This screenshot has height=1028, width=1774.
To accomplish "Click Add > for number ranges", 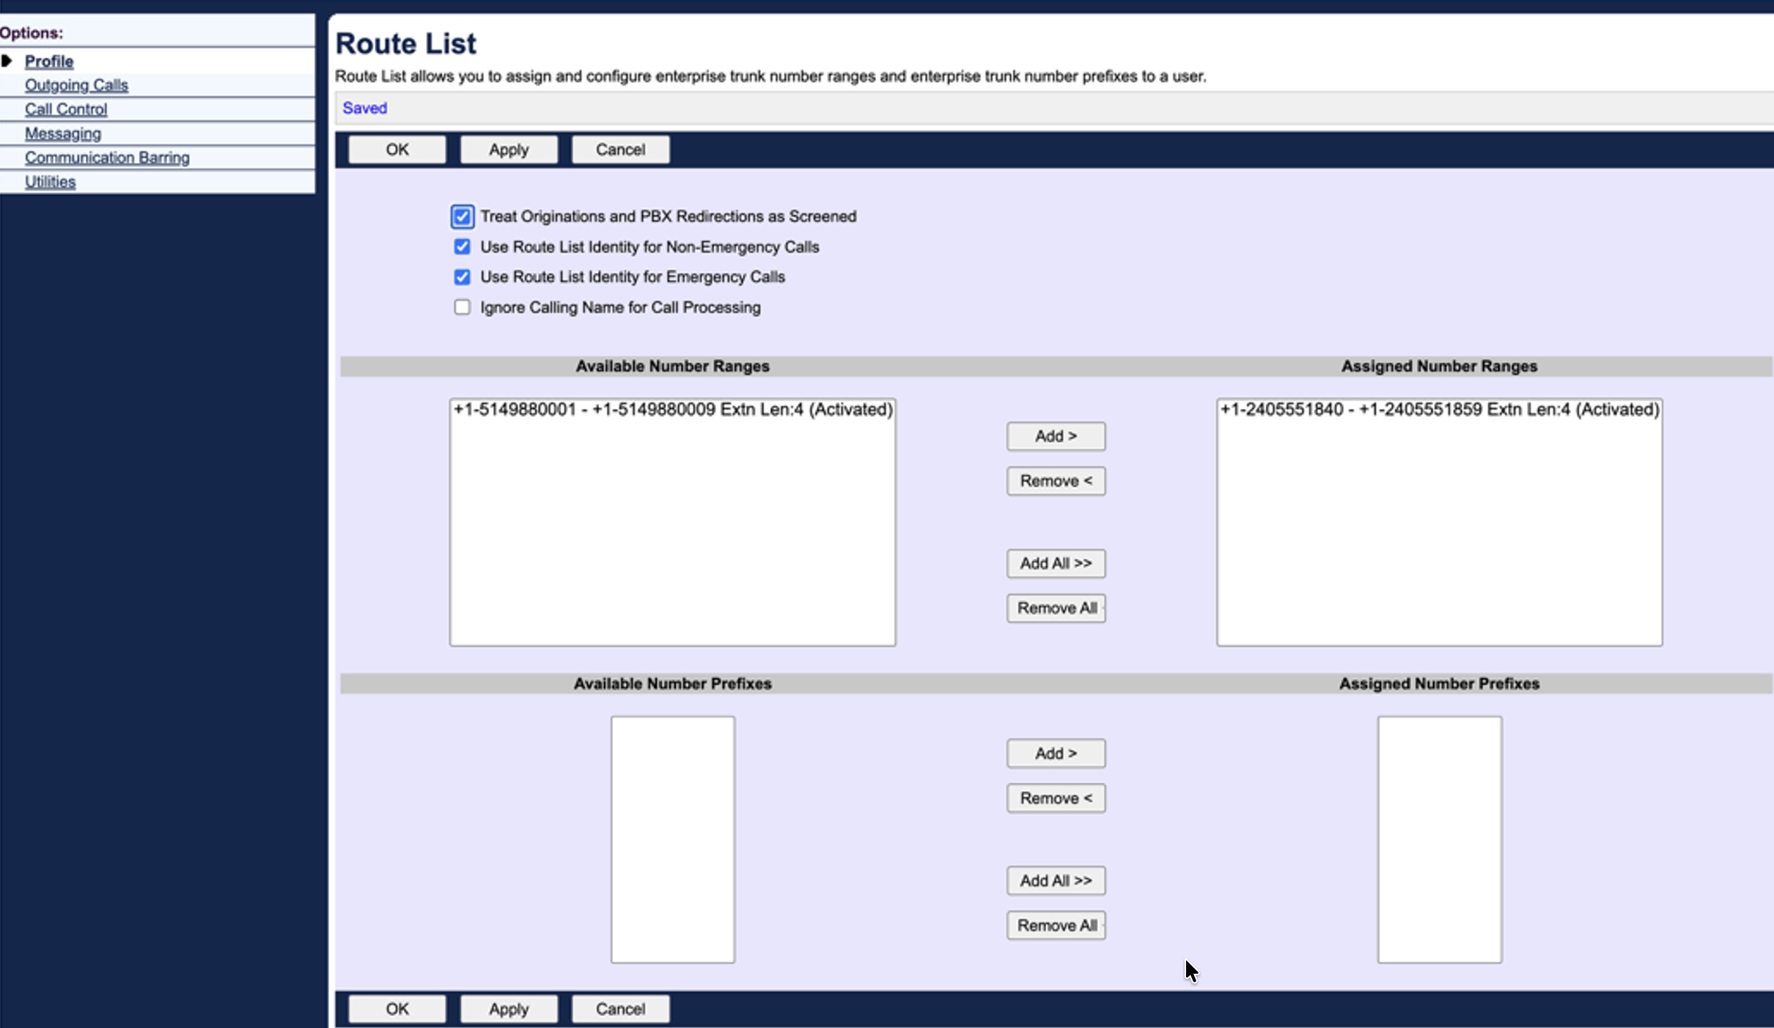I will point(1056,436).
